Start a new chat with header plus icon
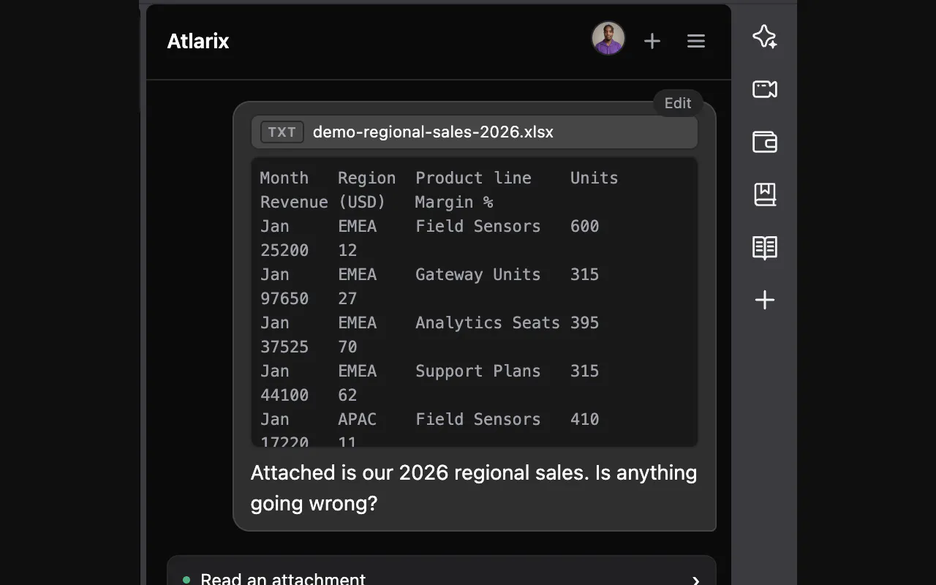Screen dimensions: 936x585 coord(652,41)
